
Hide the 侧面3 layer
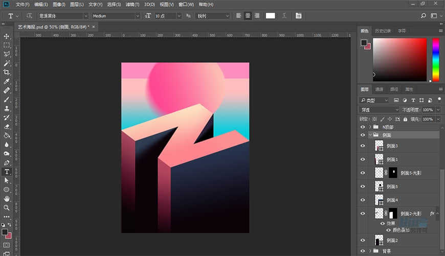(x=363, y=146)
